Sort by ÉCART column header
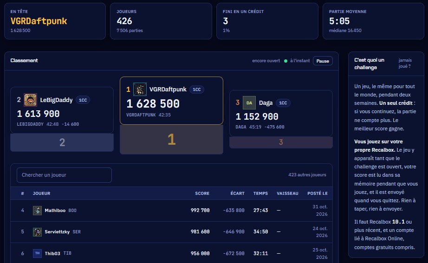Image resolution: width=428 pixels, height=263 pixels. (238, 193)
